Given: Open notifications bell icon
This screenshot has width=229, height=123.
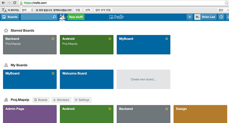Looking at the screenshot, I should (227, 17).
